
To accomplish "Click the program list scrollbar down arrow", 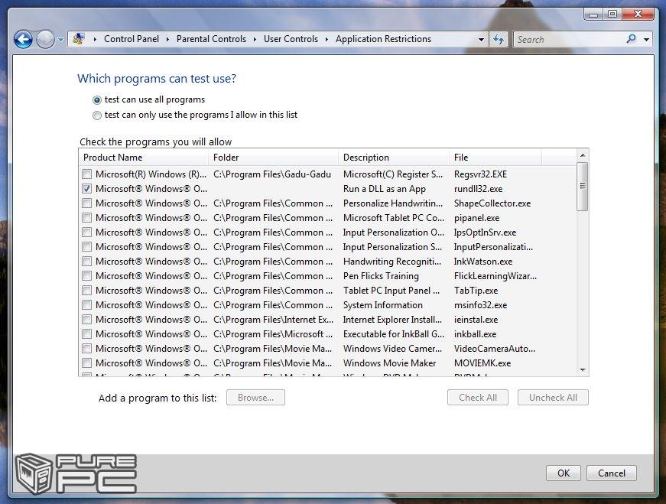I will click(583, 370).
